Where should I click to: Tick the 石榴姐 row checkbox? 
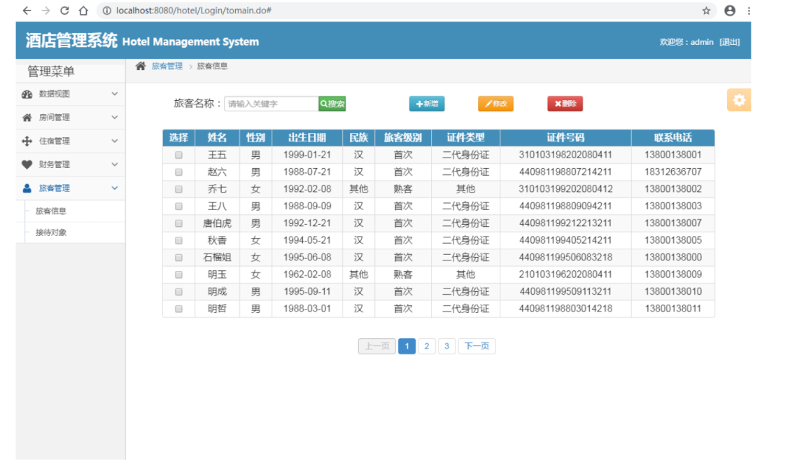[178, 258]
